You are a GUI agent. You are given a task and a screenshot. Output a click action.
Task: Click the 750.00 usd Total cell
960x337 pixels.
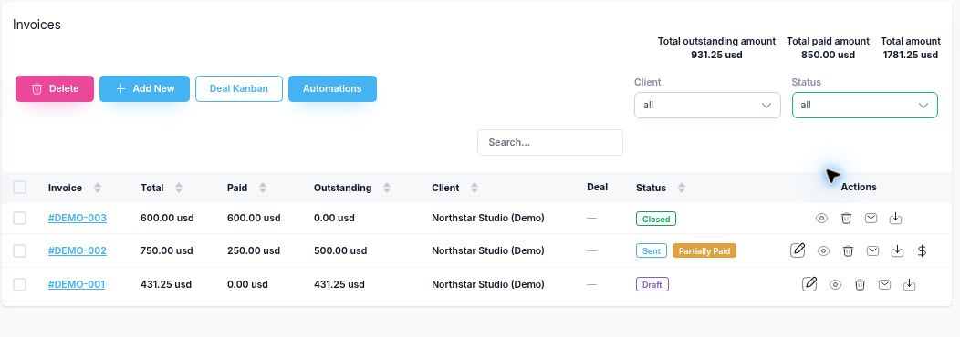click(x=166, y=250)
